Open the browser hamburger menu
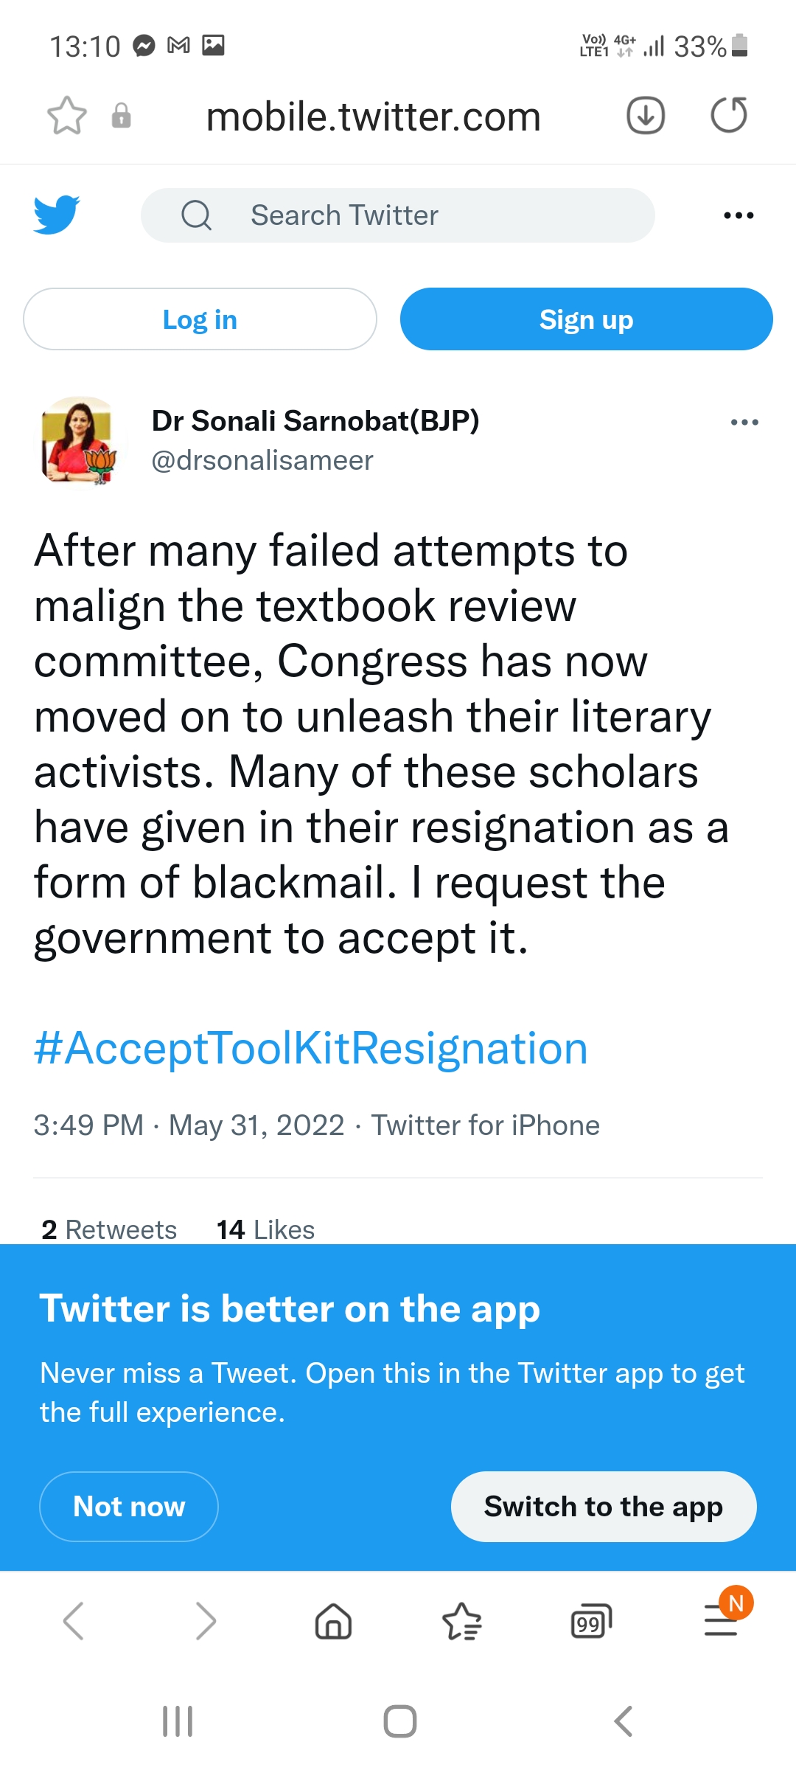 coord(721,1622)
